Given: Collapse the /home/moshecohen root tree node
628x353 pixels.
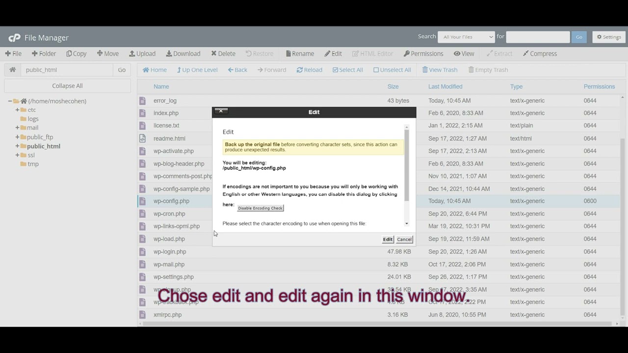Looking at the screenshot, I should pos(10,101).
